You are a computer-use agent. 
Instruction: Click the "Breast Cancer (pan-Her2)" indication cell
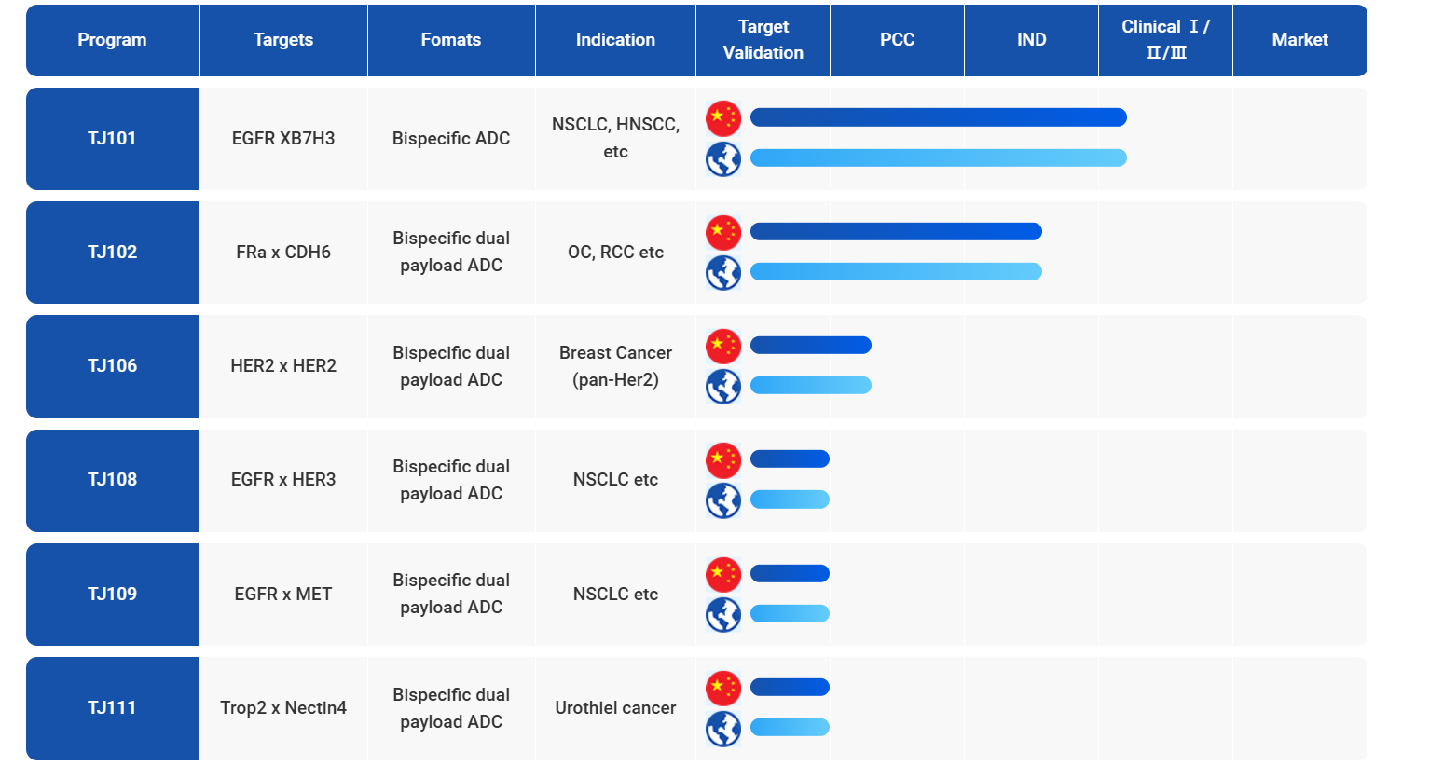[615, 366]
